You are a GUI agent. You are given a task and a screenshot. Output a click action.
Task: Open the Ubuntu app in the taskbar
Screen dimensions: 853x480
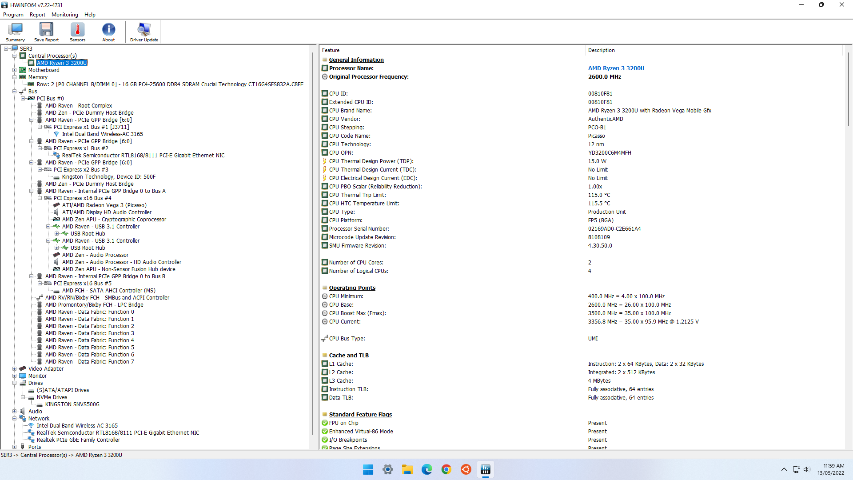click(x=466, y=469)
